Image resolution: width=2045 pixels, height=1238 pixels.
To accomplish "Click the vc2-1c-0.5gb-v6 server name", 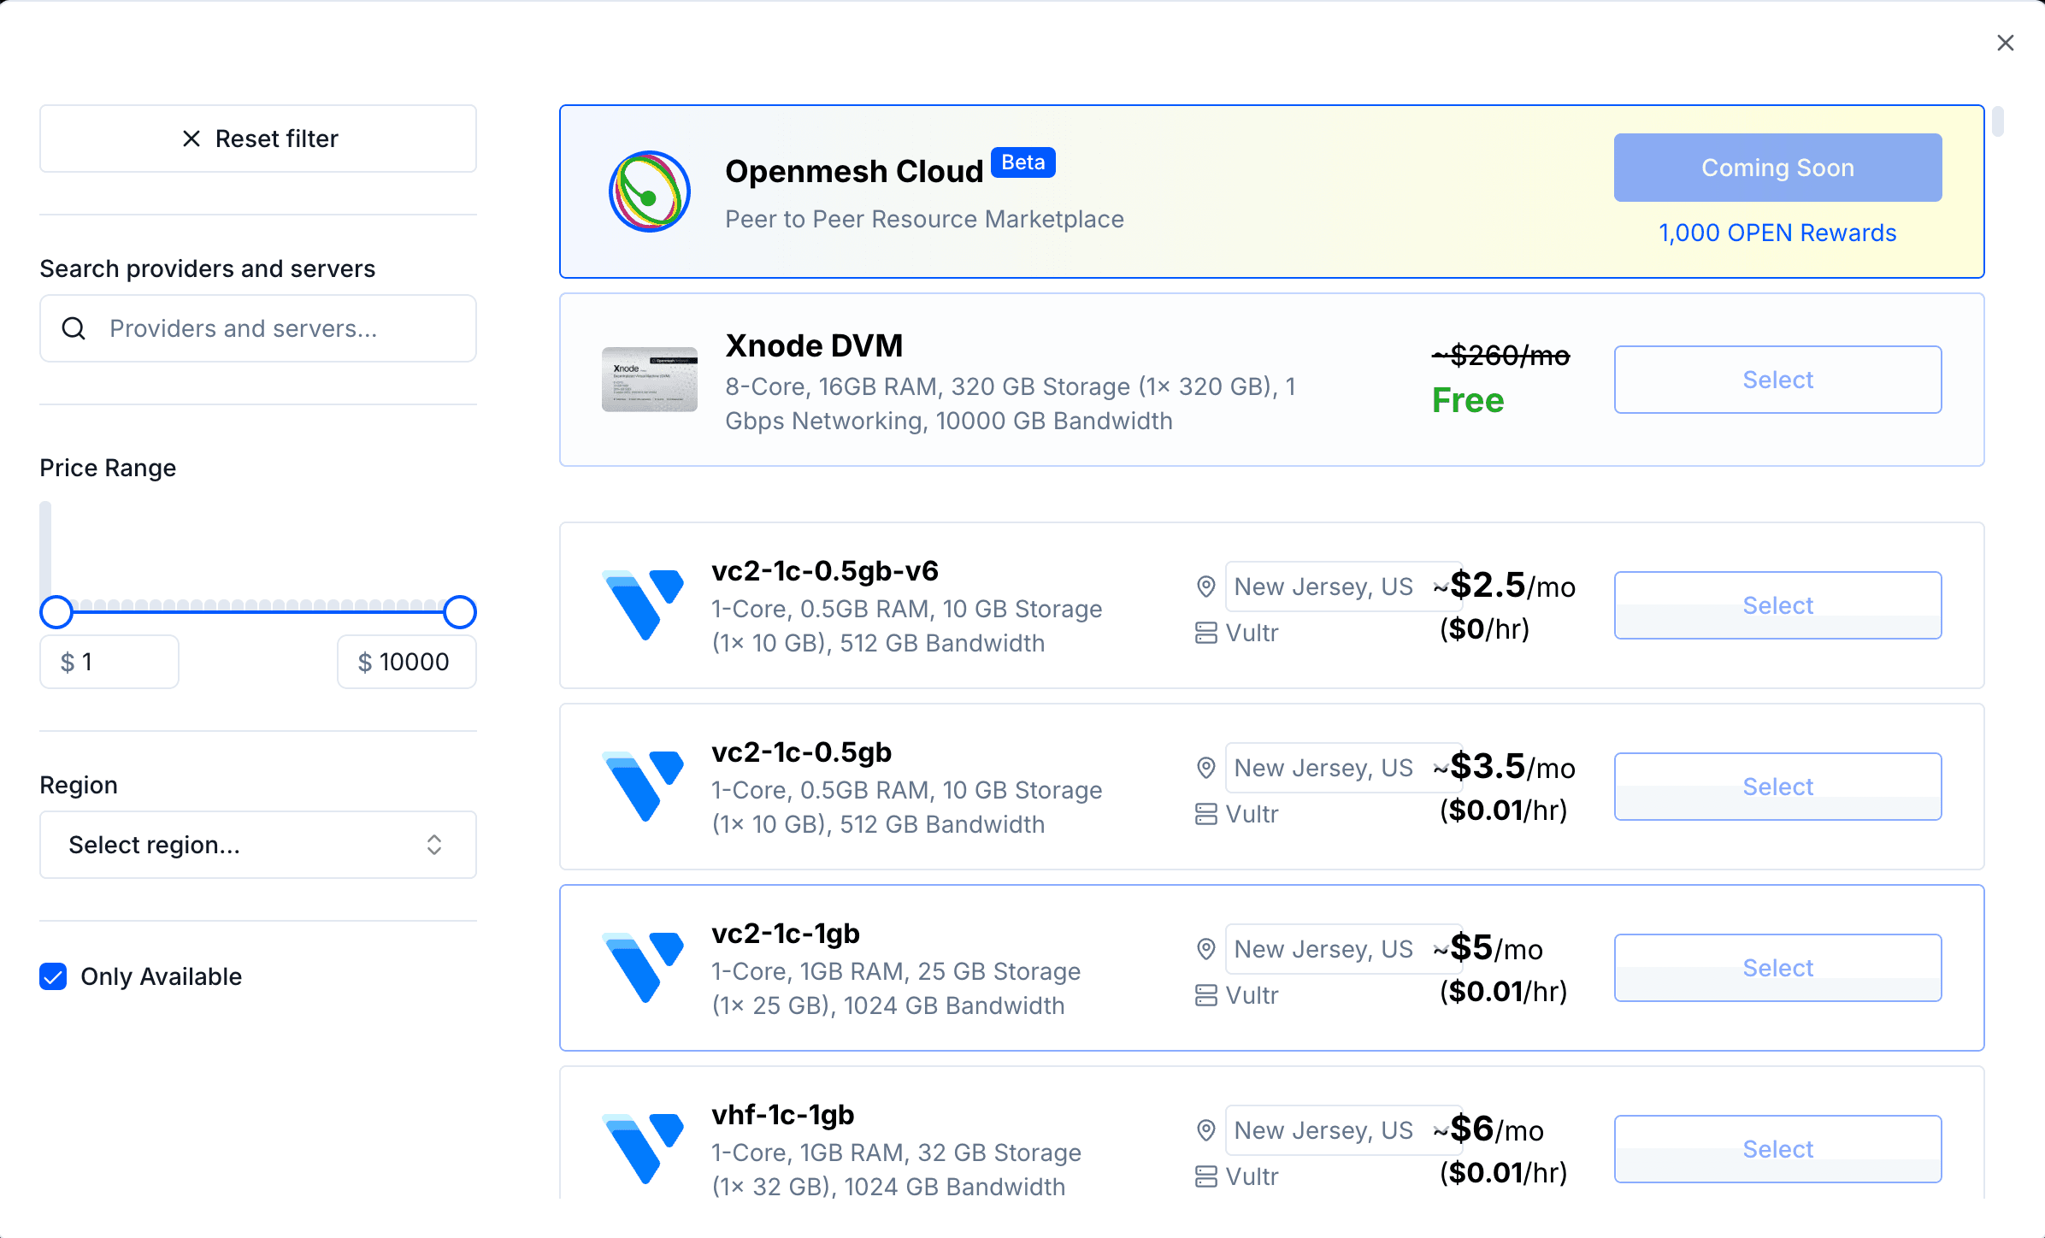I will tap(825, 571).
